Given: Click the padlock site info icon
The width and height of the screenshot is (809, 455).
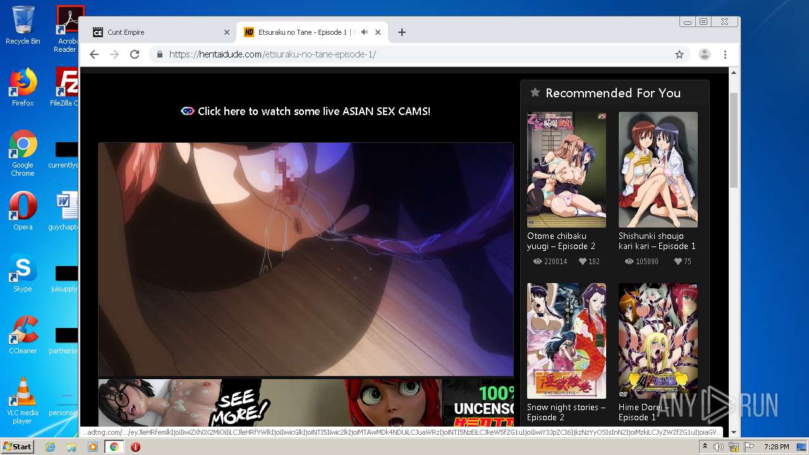Looking at the screenshot, I should pos(160,54).
